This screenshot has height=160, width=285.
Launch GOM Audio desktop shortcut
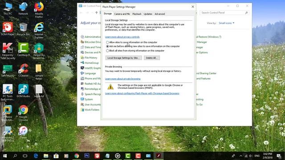[x=23, y=91]
